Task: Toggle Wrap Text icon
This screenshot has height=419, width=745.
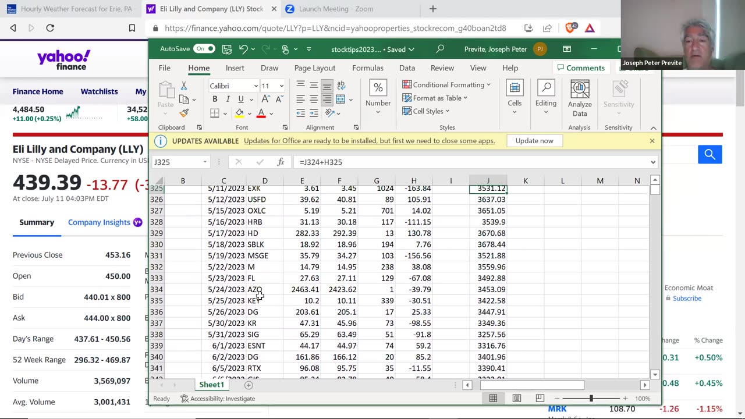Action: tap(341, 86)
